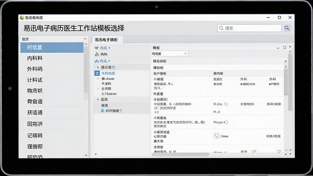Click the app logo in the title bar
Screen dimensions: 313x176
[22, 18]
